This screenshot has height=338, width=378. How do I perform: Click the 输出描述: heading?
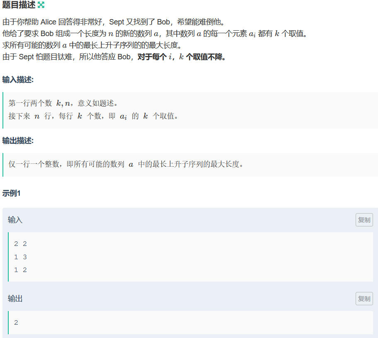(18, 141)
